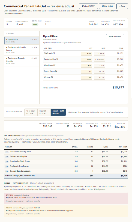The image size is (132, 222).
Task: Open the REVIEW scrubbable_wall_finish issue card
Action: pos(66,211)
